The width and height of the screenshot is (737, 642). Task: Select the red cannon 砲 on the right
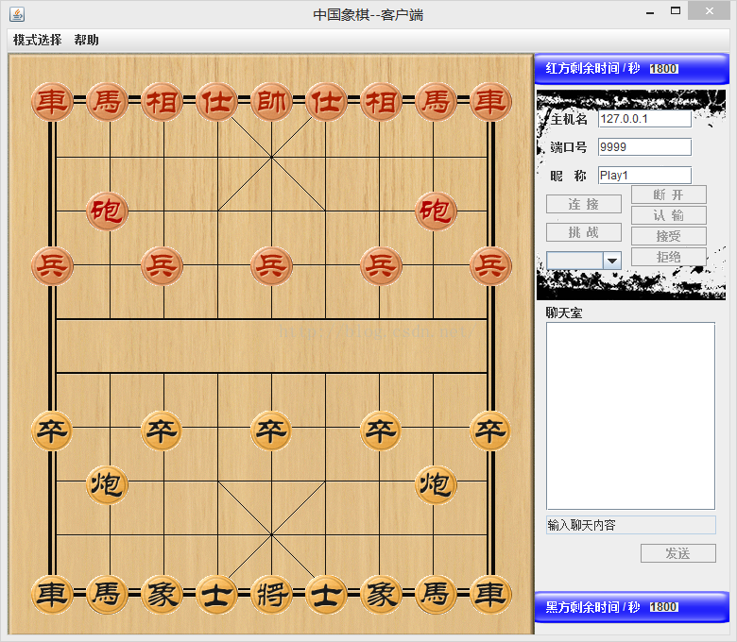tap(437, 211)
